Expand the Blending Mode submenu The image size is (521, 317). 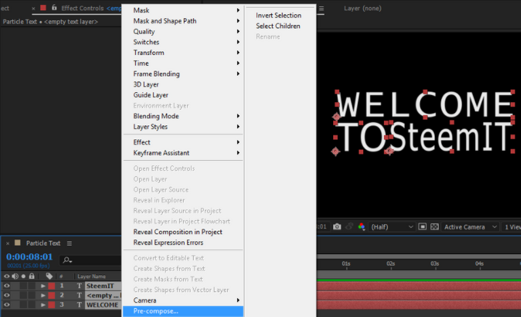pos(183,117)
